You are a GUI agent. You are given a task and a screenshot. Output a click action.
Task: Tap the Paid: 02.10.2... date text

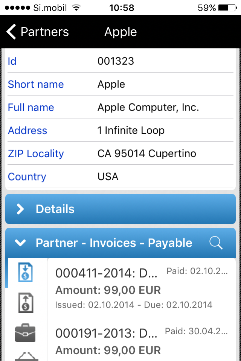197,271
